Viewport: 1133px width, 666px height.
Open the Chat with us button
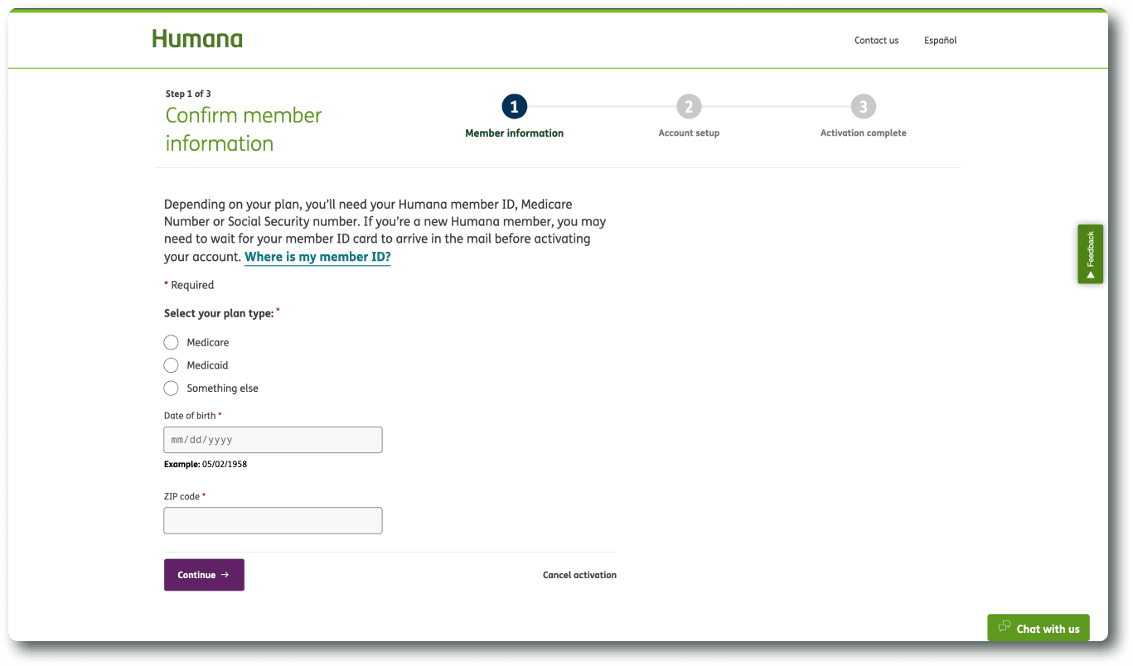click(1039, 628)
